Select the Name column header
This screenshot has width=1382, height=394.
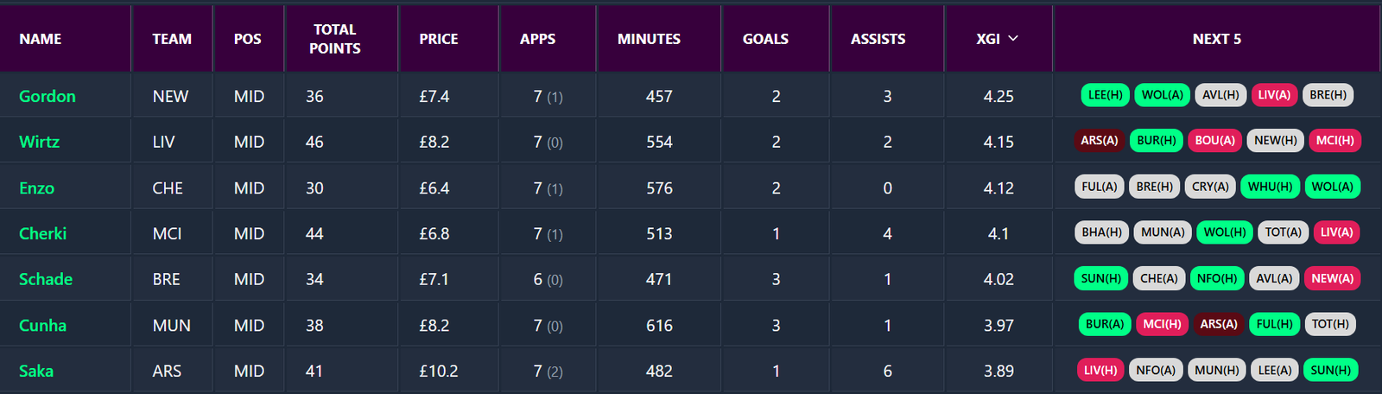coord(41,39)
